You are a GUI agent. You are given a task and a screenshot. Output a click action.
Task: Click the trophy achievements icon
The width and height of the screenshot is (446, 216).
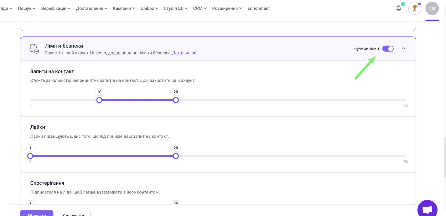pos(415,8)
